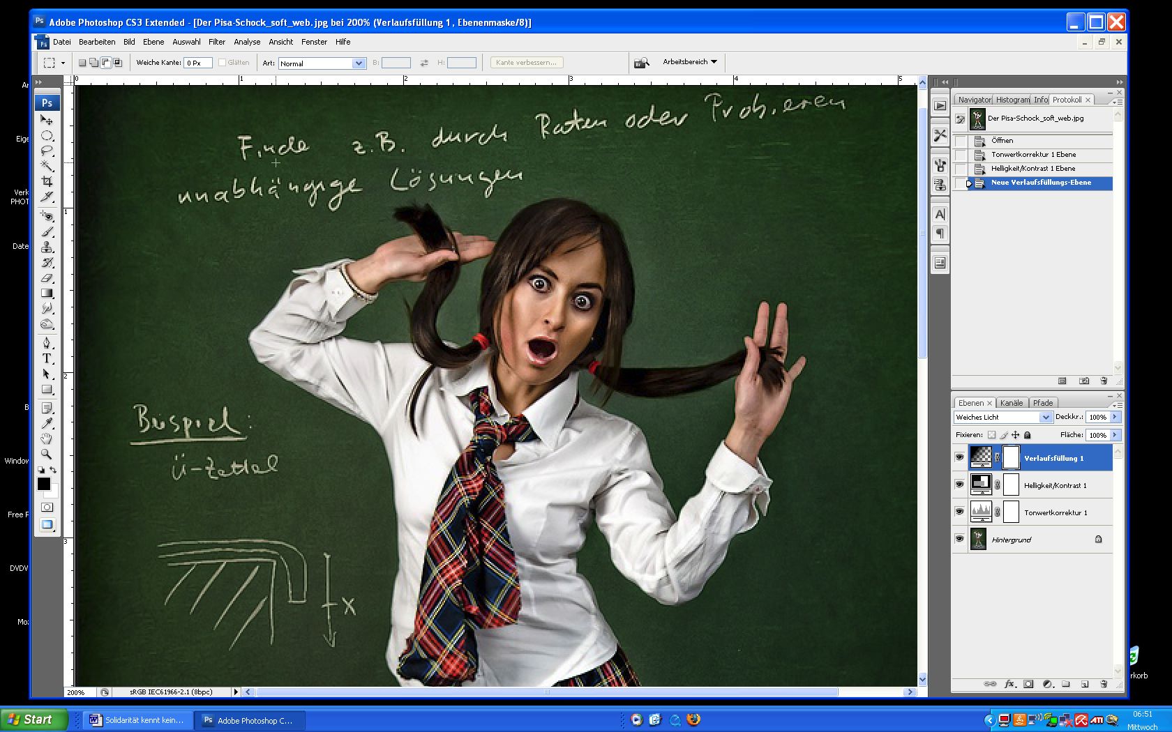
Task: Select the Helligkeit/Kontrast 1 Ebene history state
Action: 1032,169
